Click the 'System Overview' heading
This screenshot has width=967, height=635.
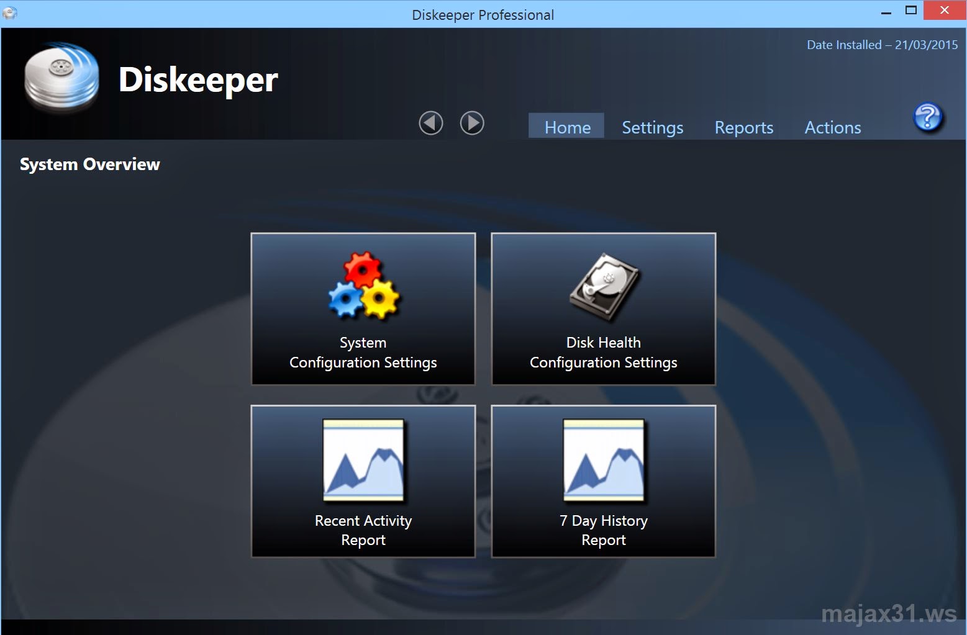[x=90, y=164]
